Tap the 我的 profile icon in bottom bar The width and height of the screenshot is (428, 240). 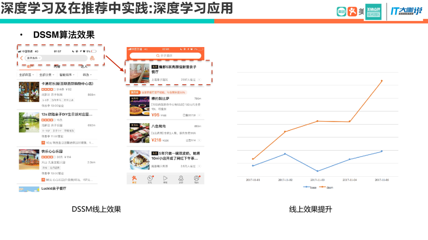[x=197, y=179]
